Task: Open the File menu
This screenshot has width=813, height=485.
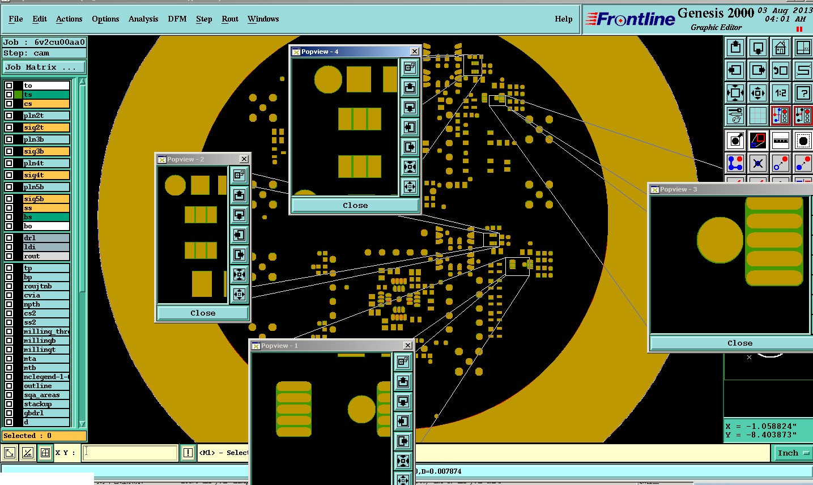Action: coord(16,19)
